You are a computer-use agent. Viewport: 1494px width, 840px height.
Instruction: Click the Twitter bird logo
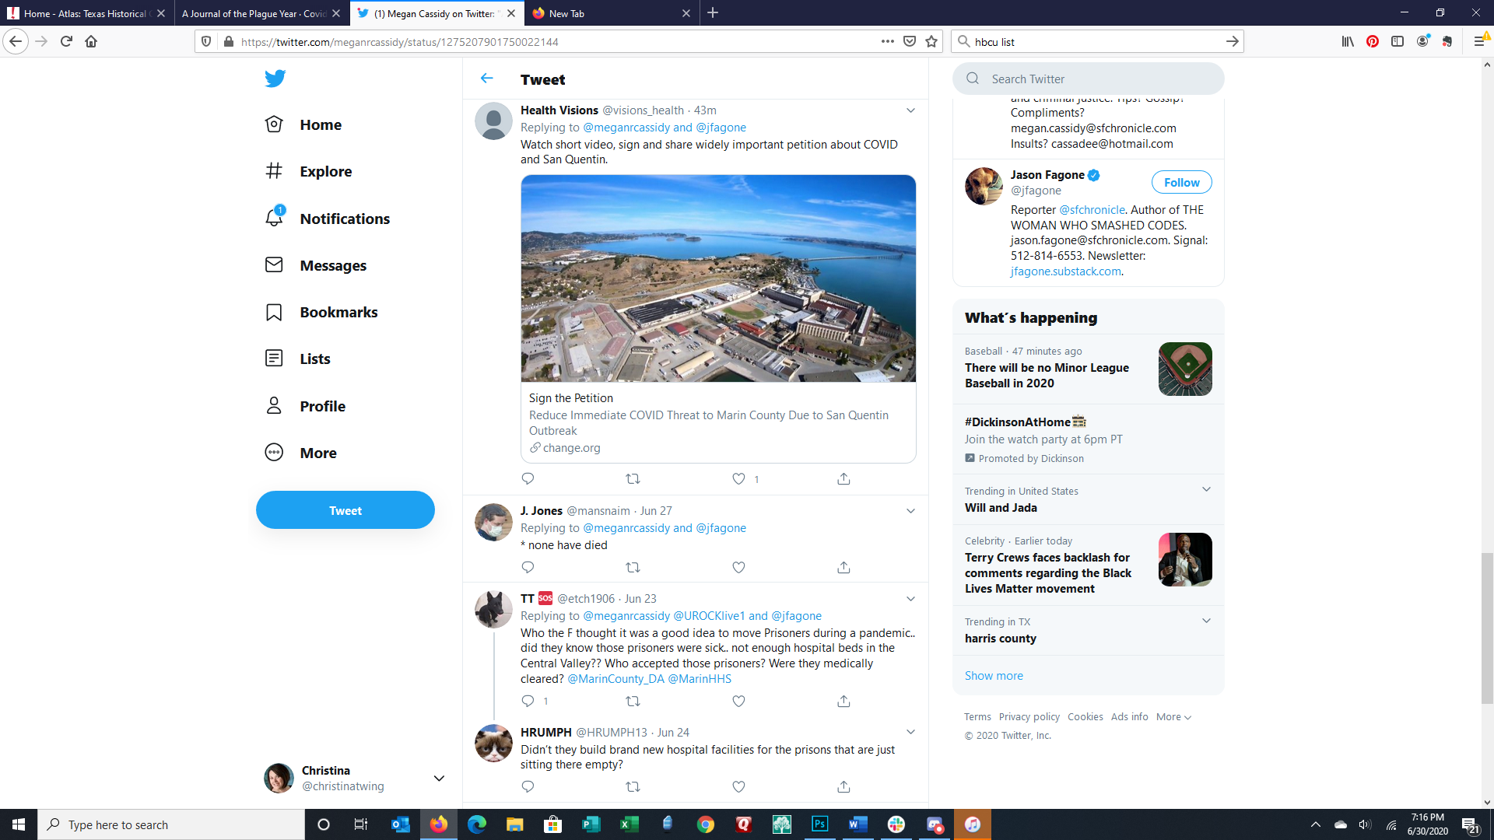(x=275, y=79)
